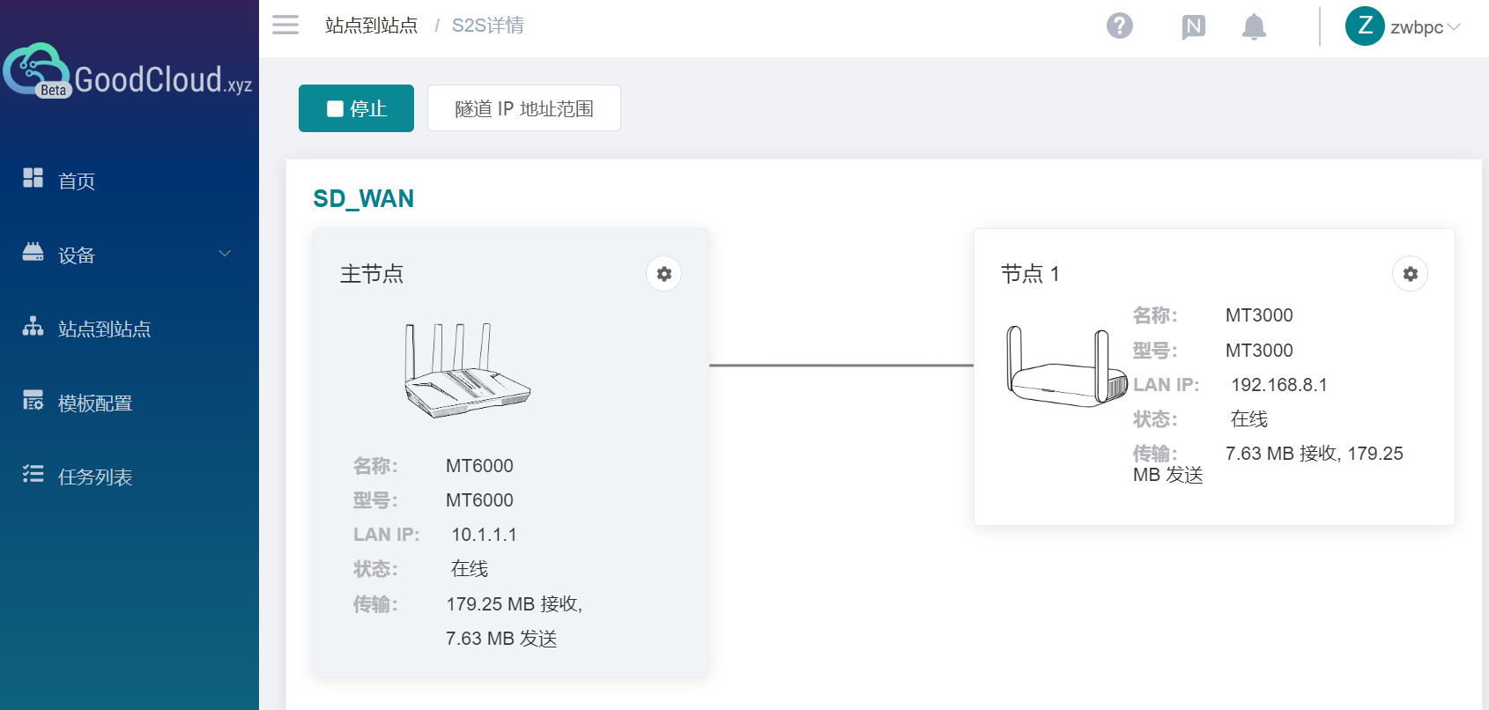The image size is (1489, 710).
Task: Select 模板配置 in the sidebar
Action: pos(95,403)
